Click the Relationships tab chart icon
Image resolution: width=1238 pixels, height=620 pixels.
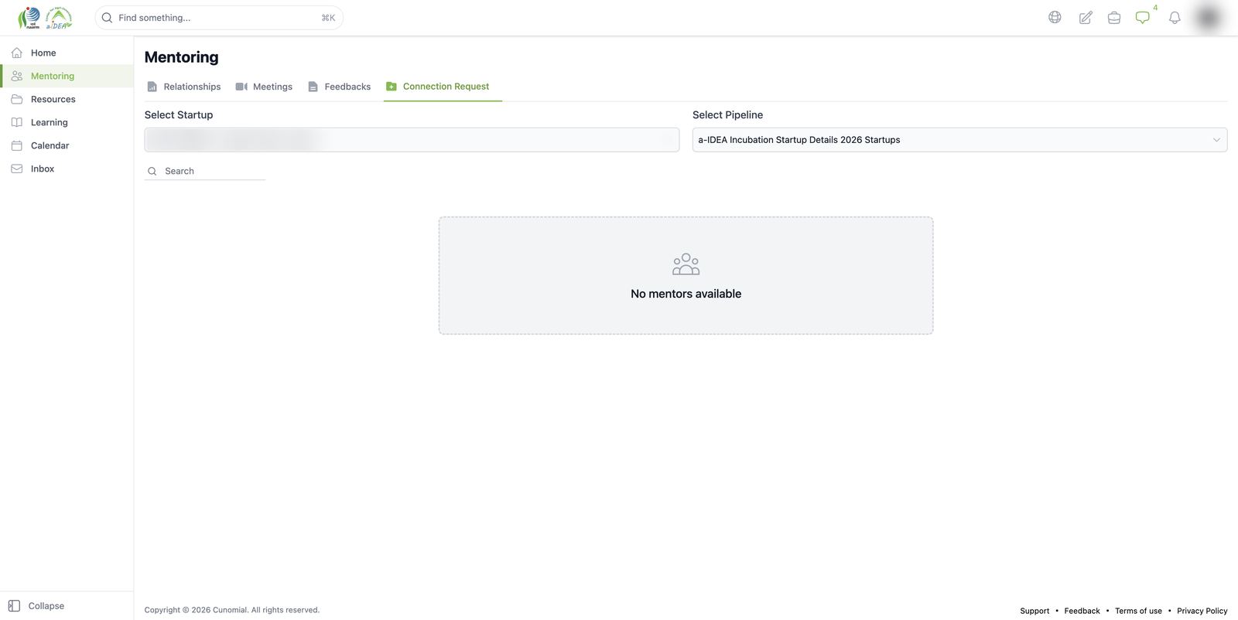coord(152,87)
